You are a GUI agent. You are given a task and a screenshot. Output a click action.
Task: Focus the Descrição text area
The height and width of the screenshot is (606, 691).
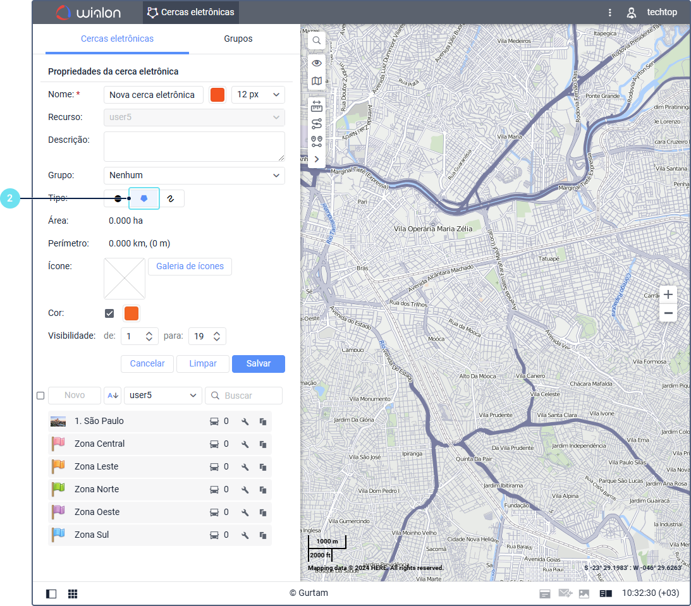[194, 146]
